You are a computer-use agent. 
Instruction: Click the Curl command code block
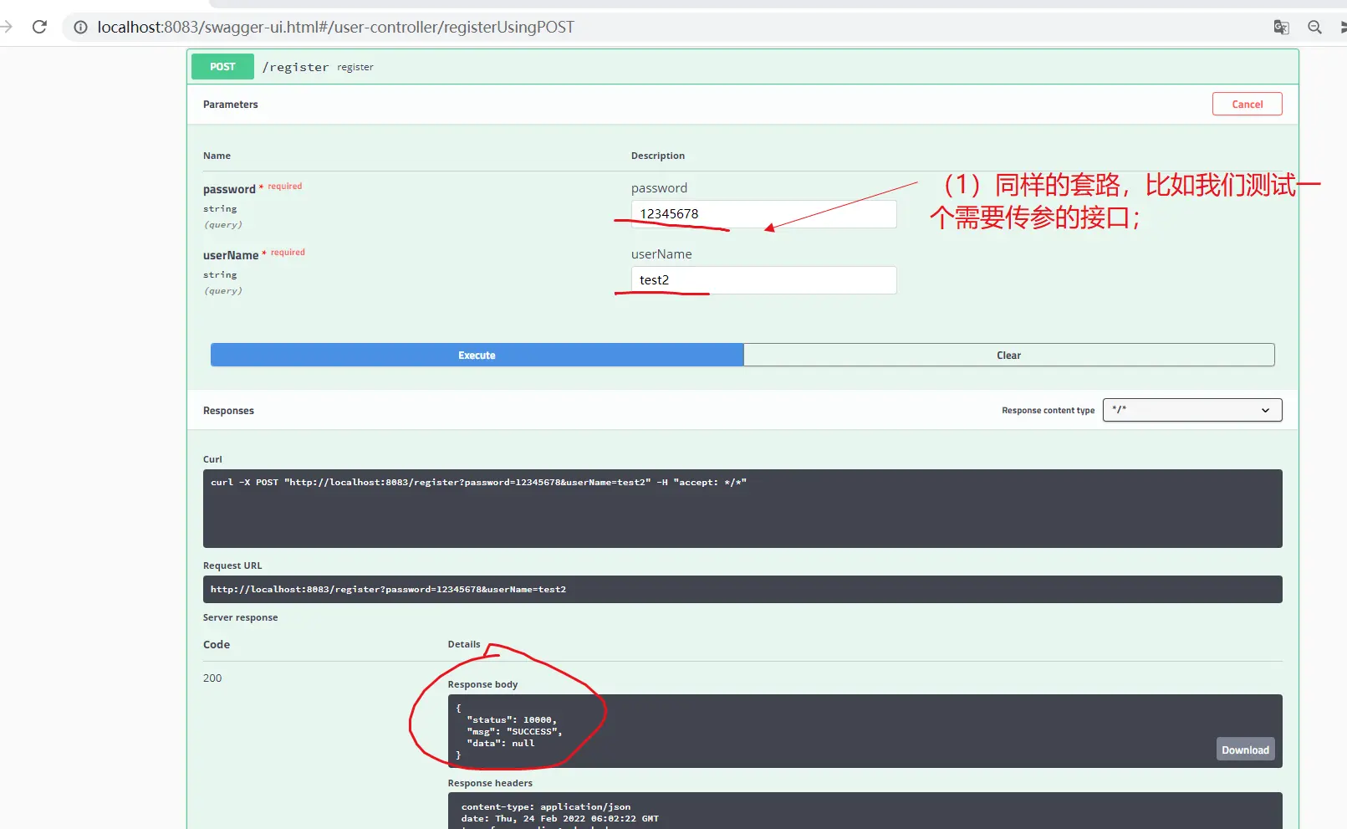point(742,508)
